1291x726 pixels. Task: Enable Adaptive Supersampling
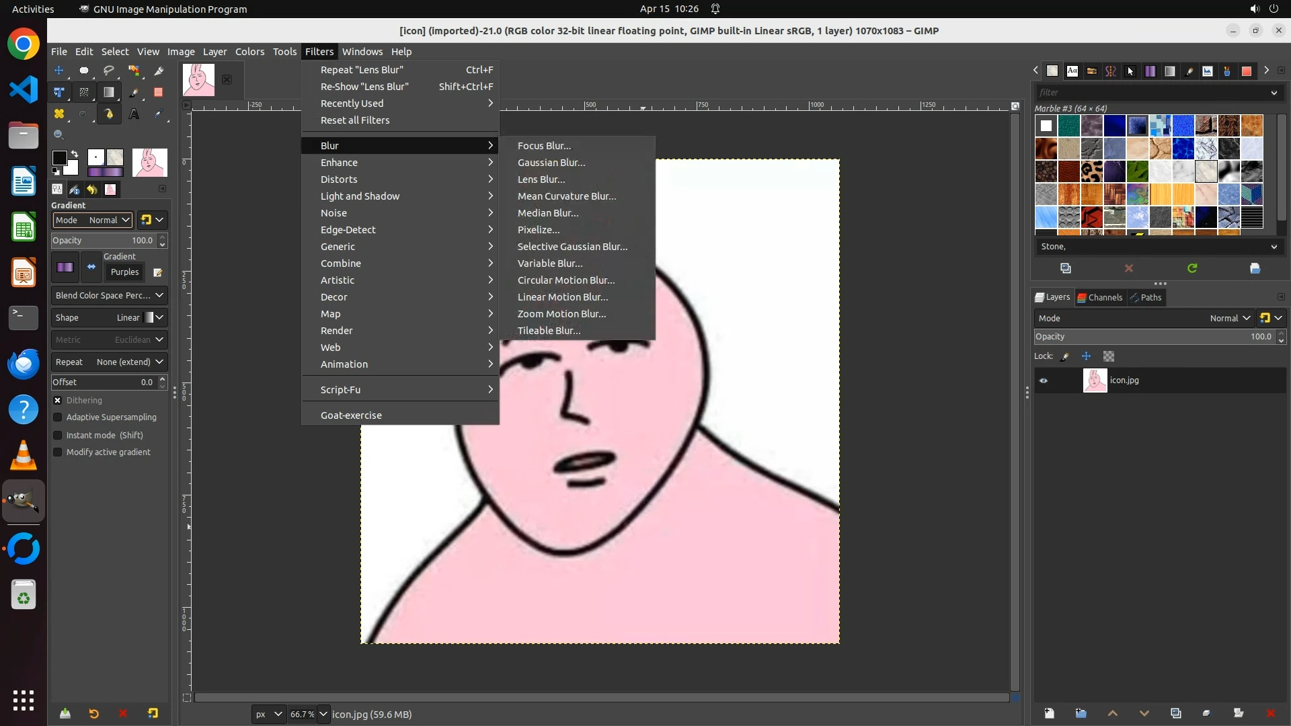pos(58,417)
